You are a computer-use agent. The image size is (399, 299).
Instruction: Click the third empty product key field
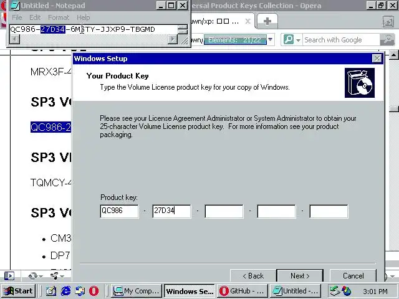point(224,211)
